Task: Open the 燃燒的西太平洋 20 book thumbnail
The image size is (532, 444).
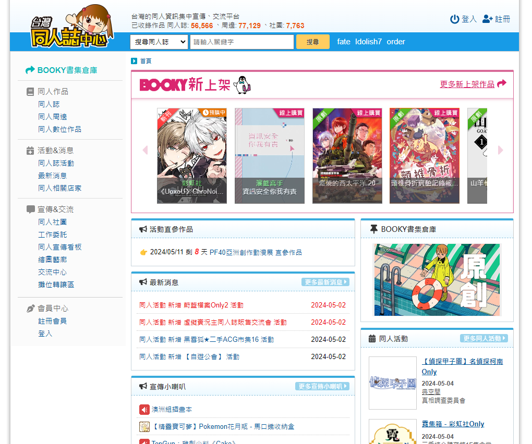Action: 347,156
